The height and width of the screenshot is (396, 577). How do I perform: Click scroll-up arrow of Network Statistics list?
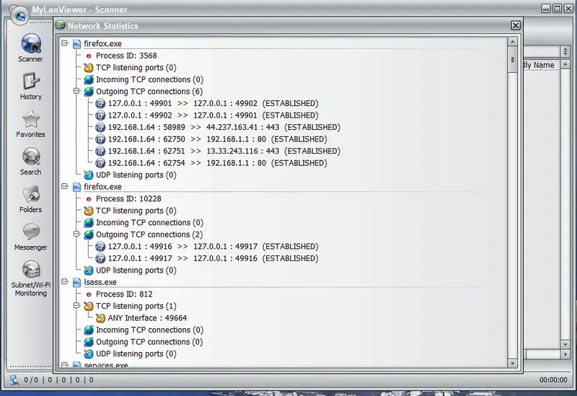(x=512, y=42)
